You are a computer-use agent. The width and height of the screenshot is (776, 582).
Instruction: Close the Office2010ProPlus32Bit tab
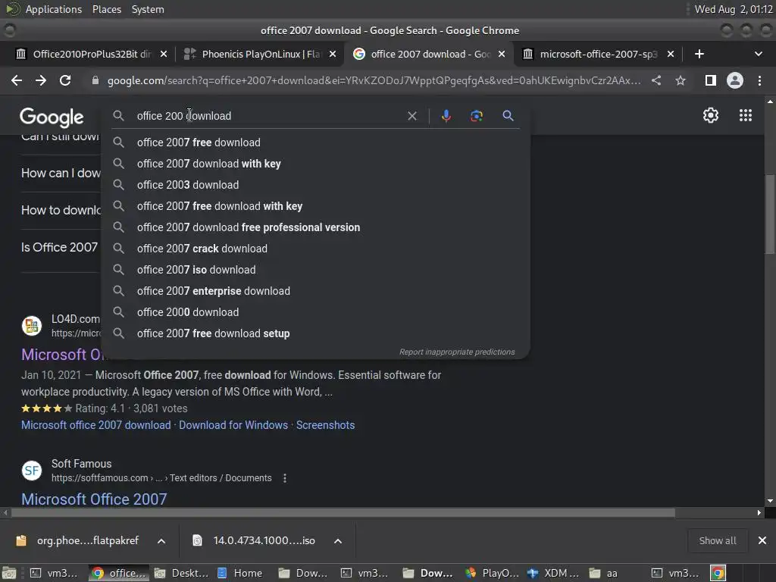(x=164, y=54)
